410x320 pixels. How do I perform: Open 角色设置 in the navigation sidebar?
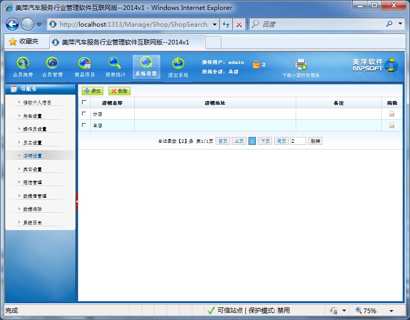(33, 116)
